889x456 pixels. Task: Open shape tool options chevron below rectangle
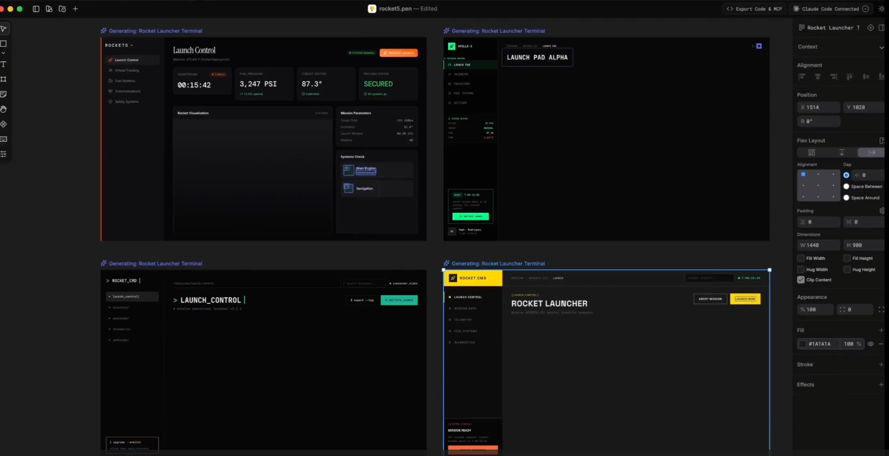coord(4,53)
